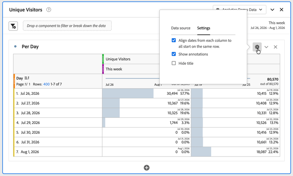This screenshot has height=176, width=293.
Task: Select the Settings tab
Action: [x=204, y=28]
